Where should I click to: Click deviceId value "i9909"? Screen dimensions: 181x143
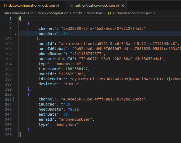(x=71, y=84)
